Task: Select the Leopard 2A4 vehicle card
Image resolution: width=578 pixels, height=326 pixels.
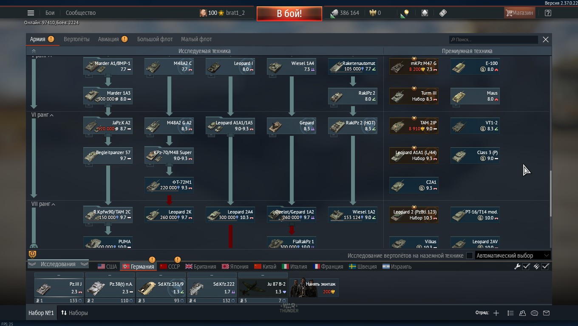Action: (230, 215)
